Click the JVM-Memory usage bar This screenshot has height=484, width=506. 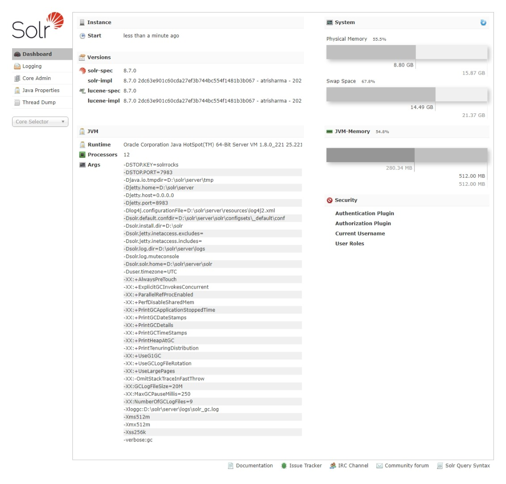[407, 155]
